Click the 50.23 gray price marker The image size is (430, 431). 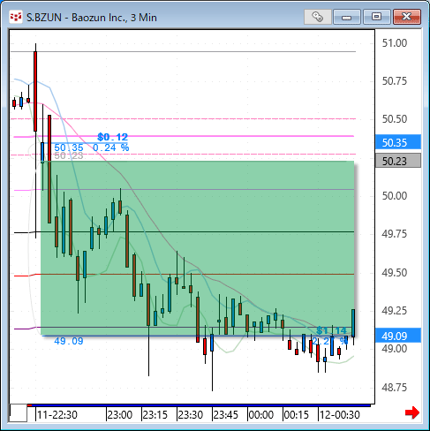(x=398, y=161)
